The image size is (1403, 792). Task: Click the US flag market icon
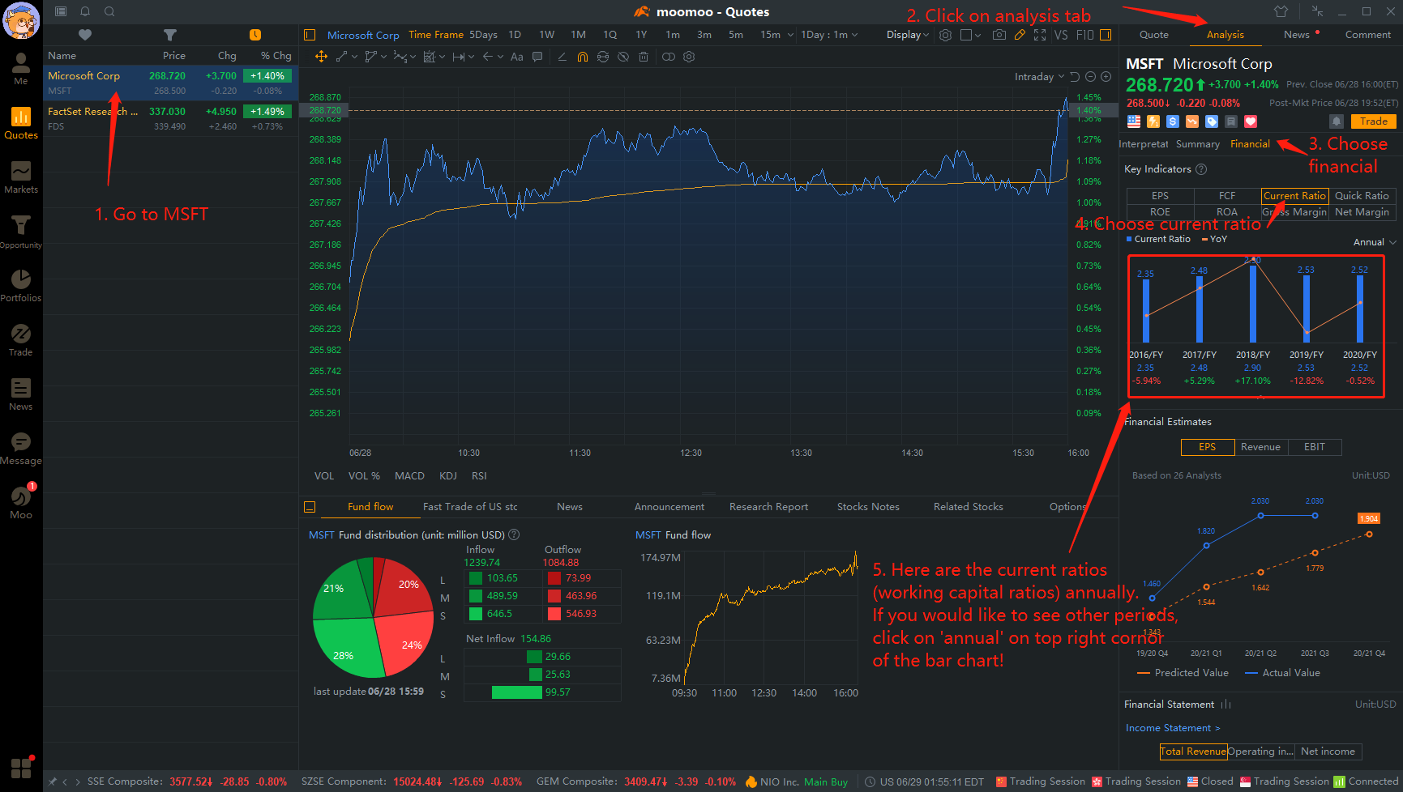[x=1134, y=121]
